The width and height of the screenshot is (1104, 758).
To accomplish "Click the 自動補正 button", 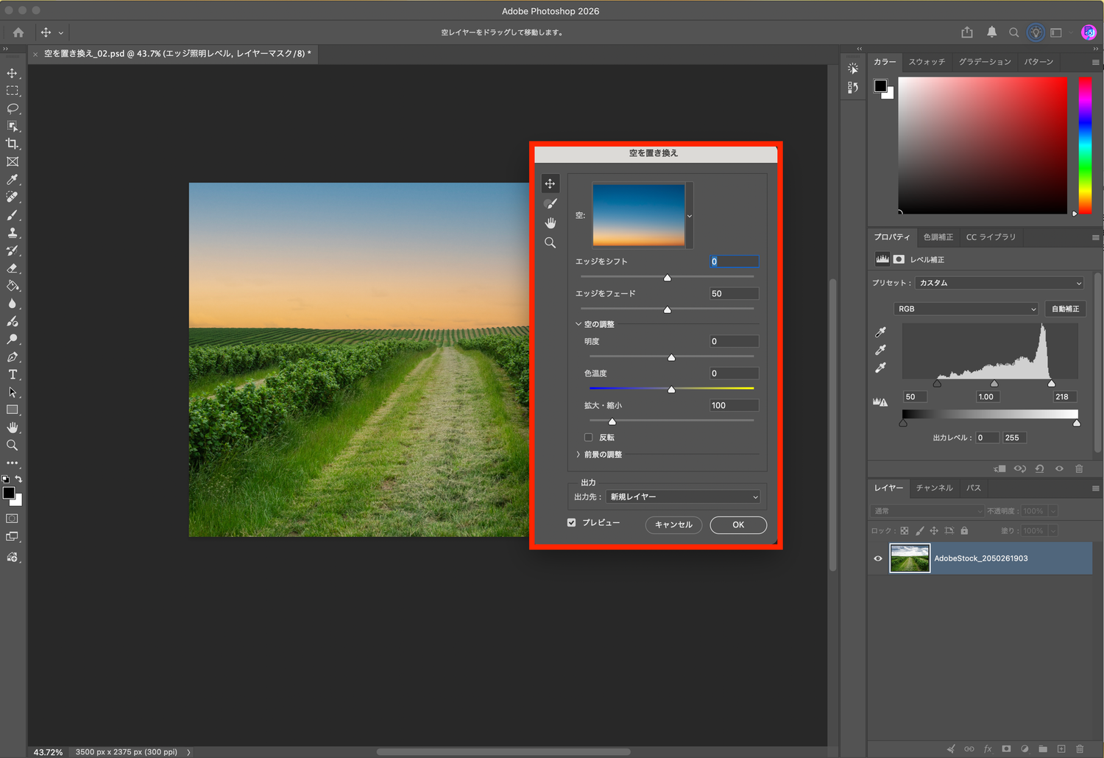I will pyautogui.click(x=1065, y=309).
